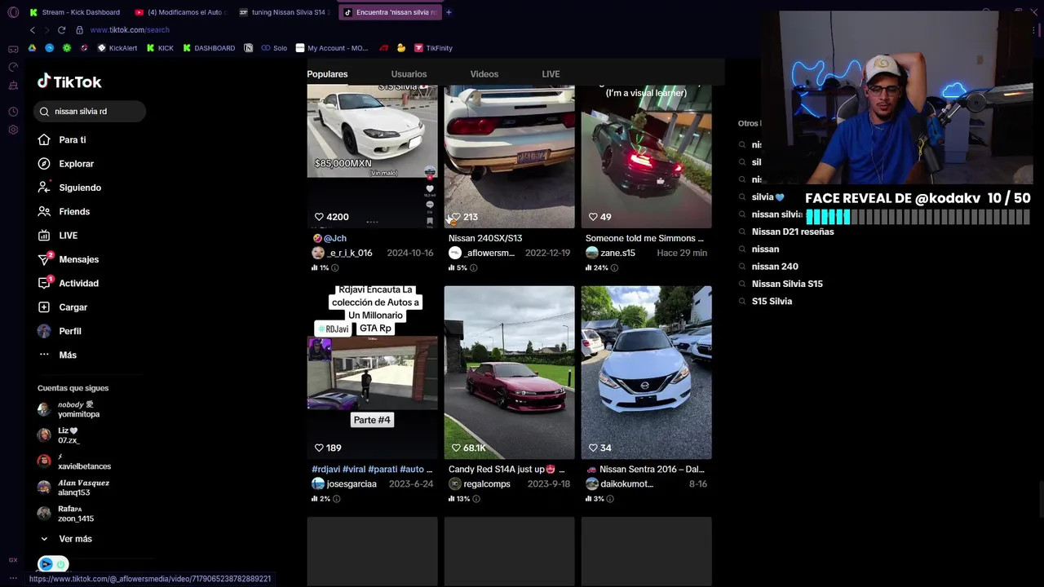Toggle the blue pill switch at sidebar bottom
1044x587 pixels.
pos(53,564)
